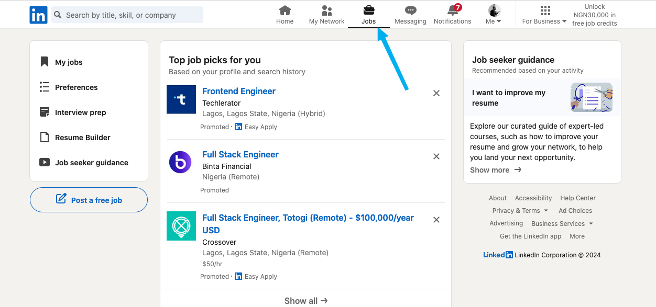The height and width of the screenshot is (307, 656).
Task: Open the Home nav icon
Action: tap(285, 10)
